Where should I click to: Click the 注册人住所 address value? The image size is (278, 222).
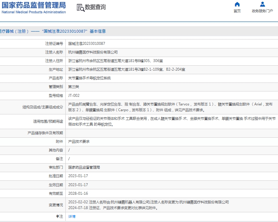point(115,61)
